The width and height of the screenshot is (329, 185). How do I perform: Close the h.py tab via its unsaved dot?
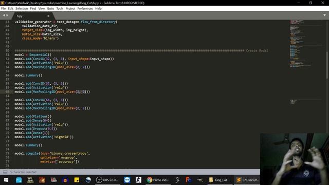[48, 16]
